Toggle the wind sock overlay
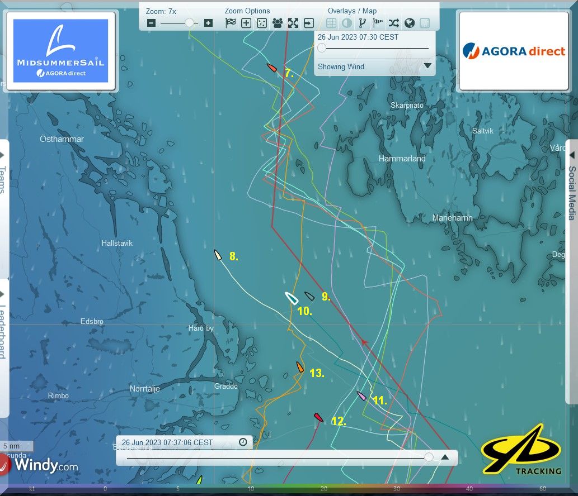 (x=378, y=23)
